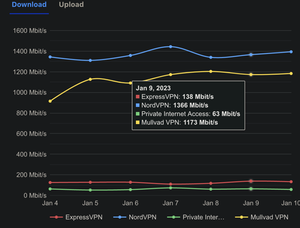
Task: Click Mullvad VPN data point on Jan 4
Action: pyautogui.click(x=50, y=101)
